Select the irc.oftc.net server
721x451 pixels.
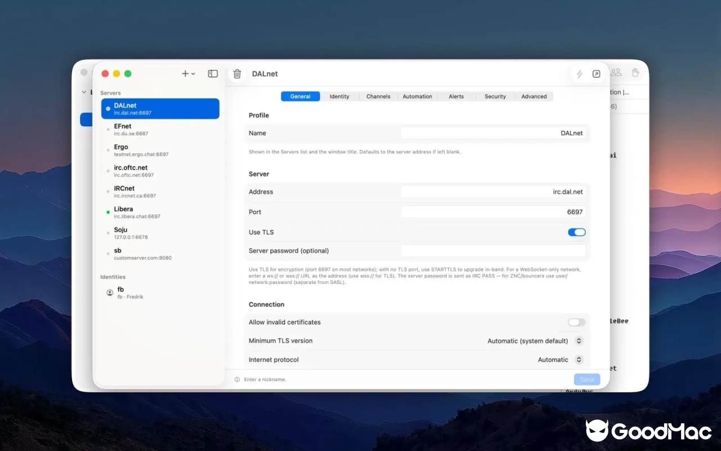(x=161, y=171)
